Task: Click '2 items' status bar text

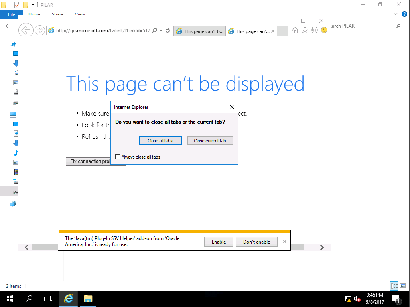Action: (x=14, y=286)
